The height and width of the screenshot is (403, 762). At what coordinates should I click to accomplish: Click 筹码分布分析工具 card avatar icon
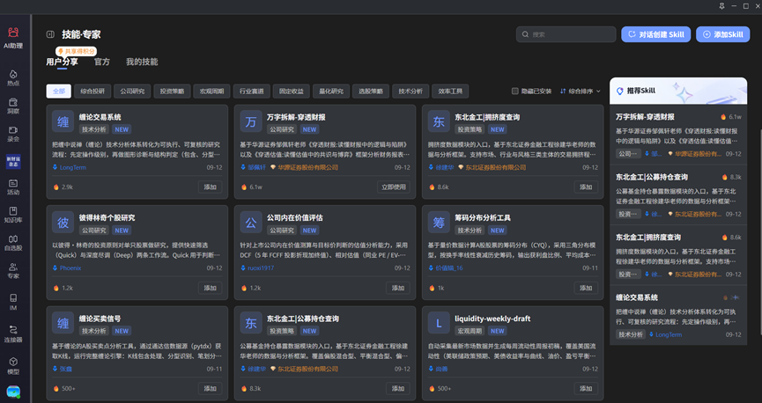coord(439,223)
